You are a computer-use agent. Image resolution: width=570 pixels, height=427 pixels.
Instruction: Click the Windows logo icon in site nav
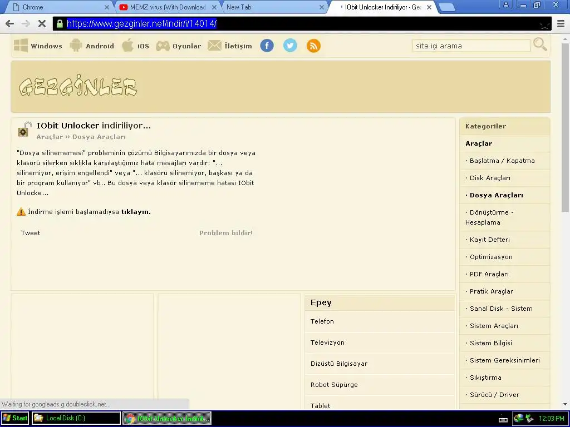21,46
